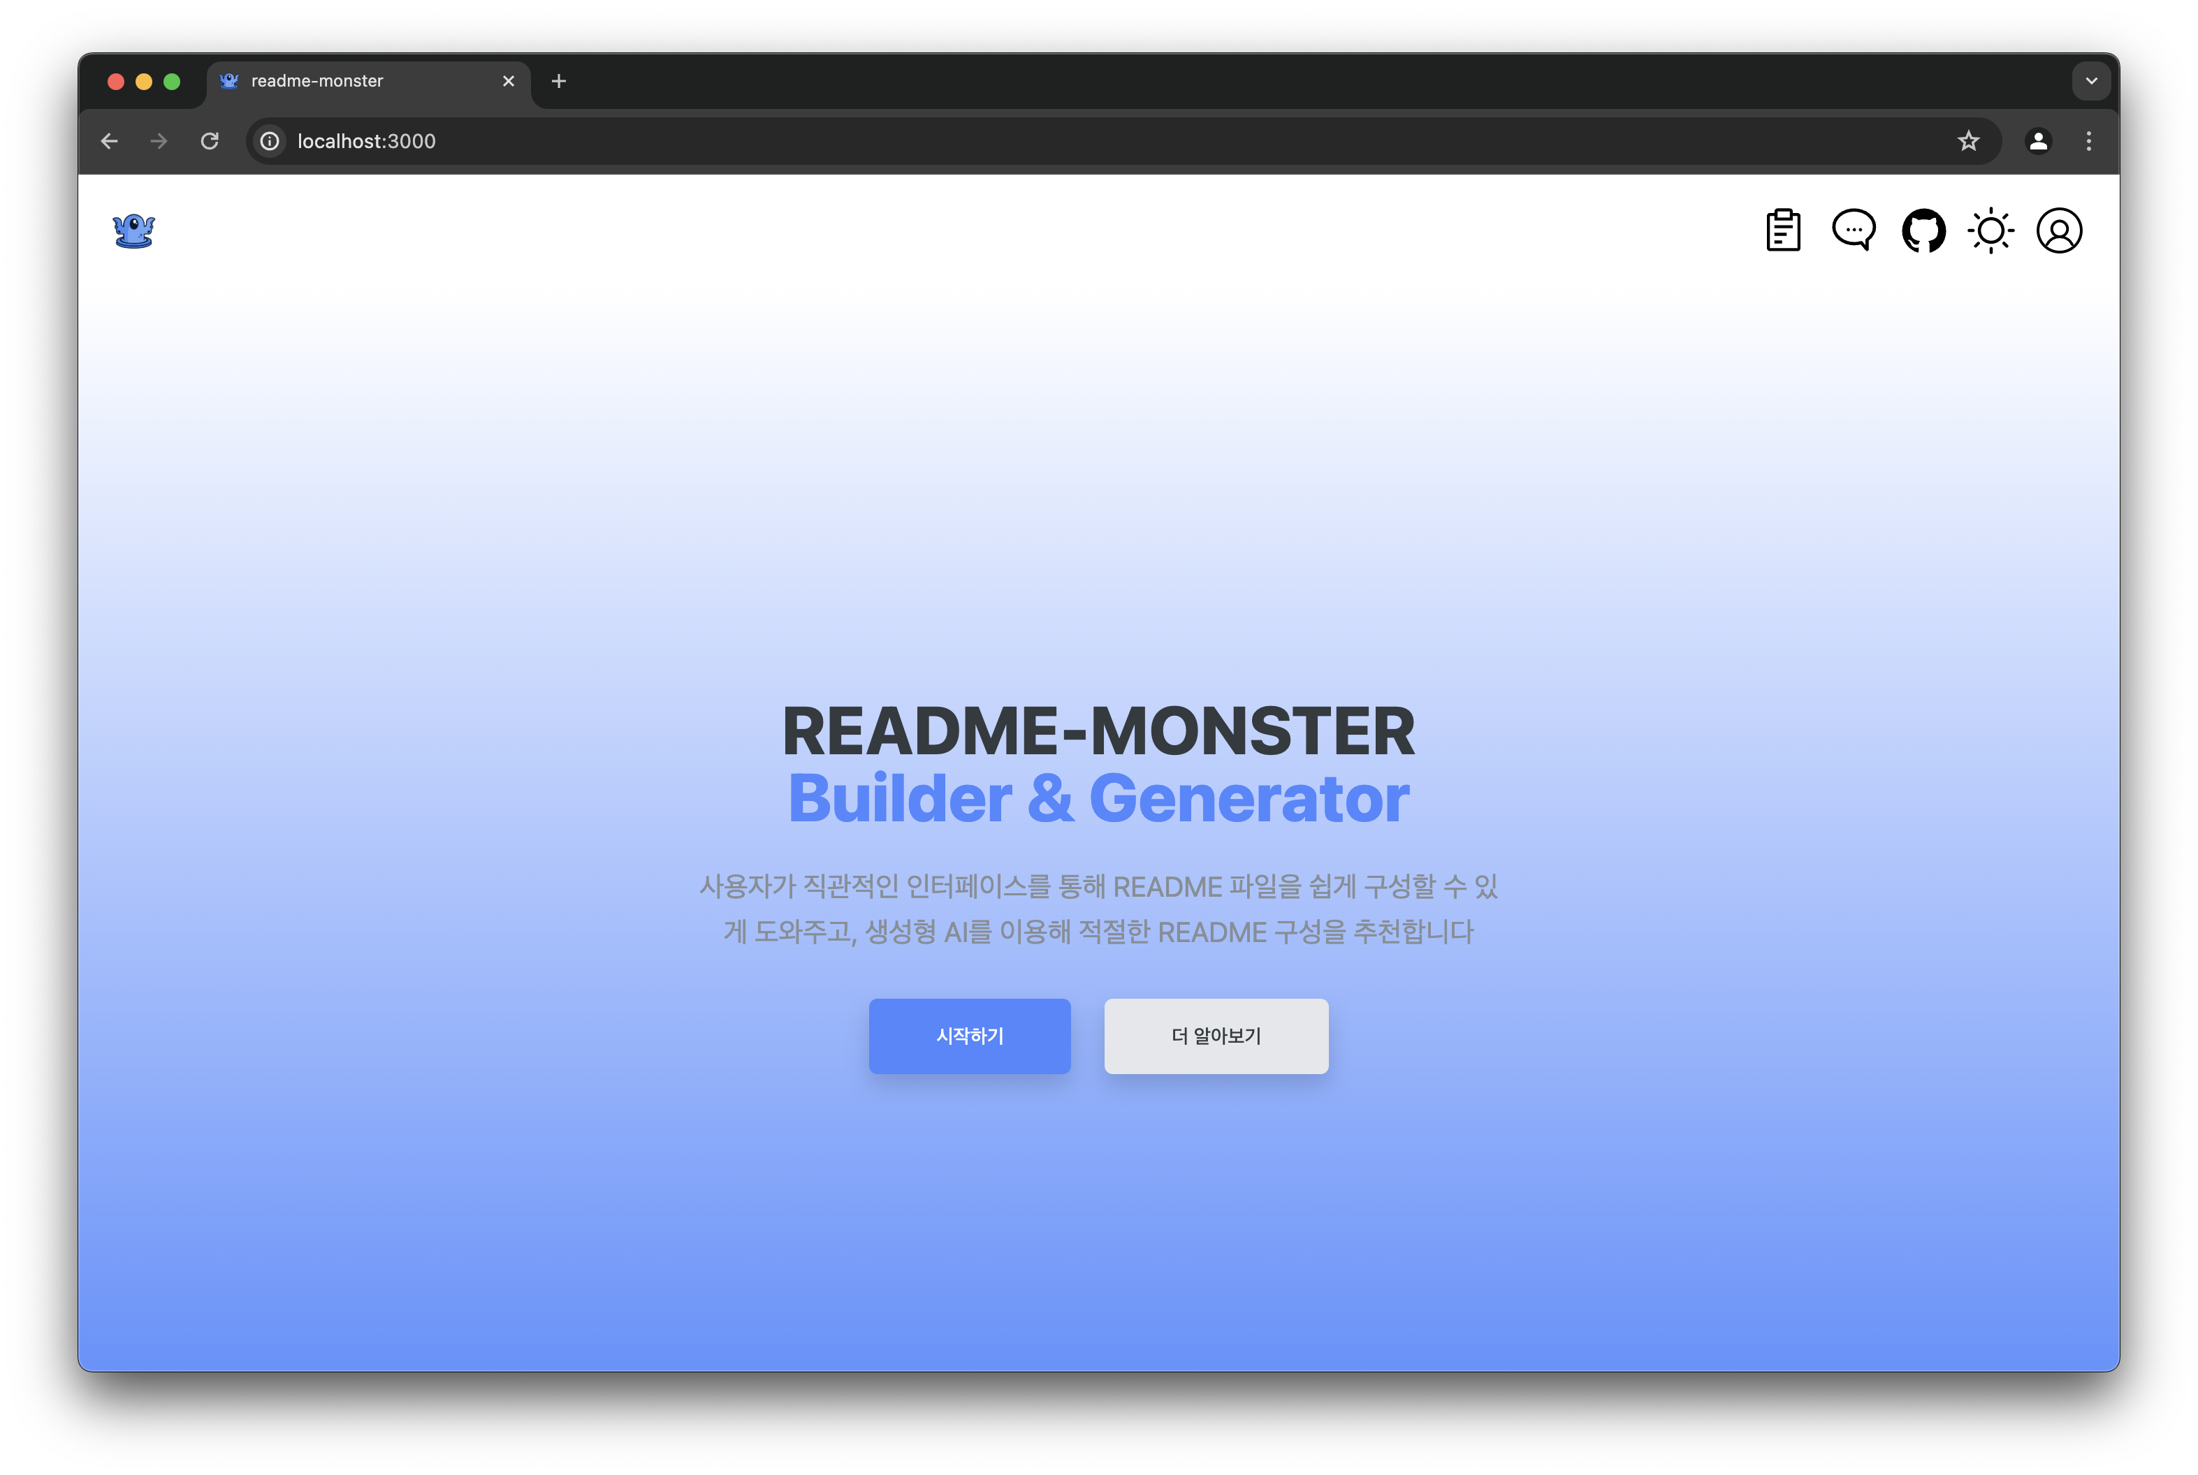This screenshot has width=2198, height=1475.
Task: Open Chrome three-dot menu
Action: 2089,141
